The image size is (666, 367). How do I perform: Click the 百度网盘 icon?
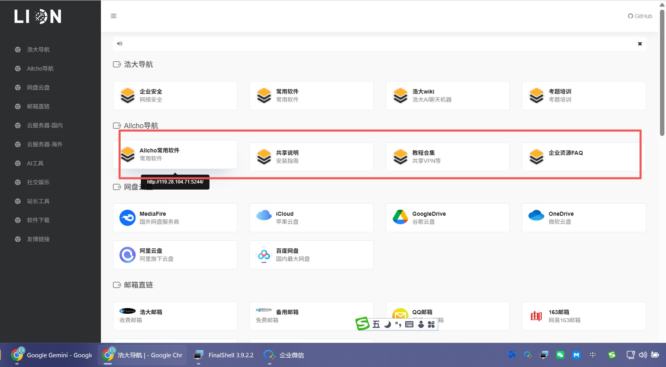(x=264, y=255)
